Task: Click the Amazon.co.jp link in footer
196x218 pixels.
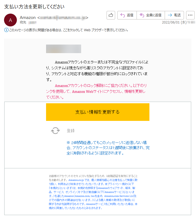Action: pyautogui.click(x=76, y=180)
